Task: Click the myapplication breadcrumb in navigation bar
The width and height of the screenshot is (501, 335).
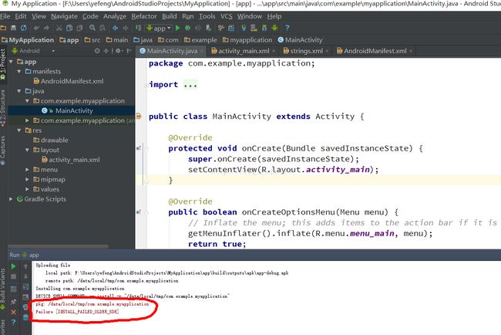Action: [247, 40]
